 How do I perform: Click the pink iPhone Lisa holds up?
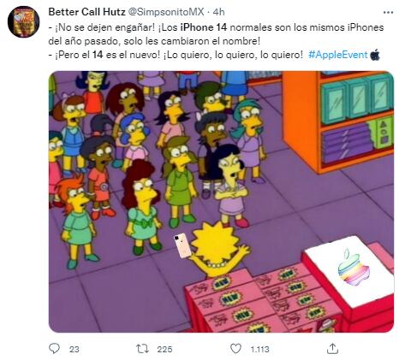pos(182,245)
